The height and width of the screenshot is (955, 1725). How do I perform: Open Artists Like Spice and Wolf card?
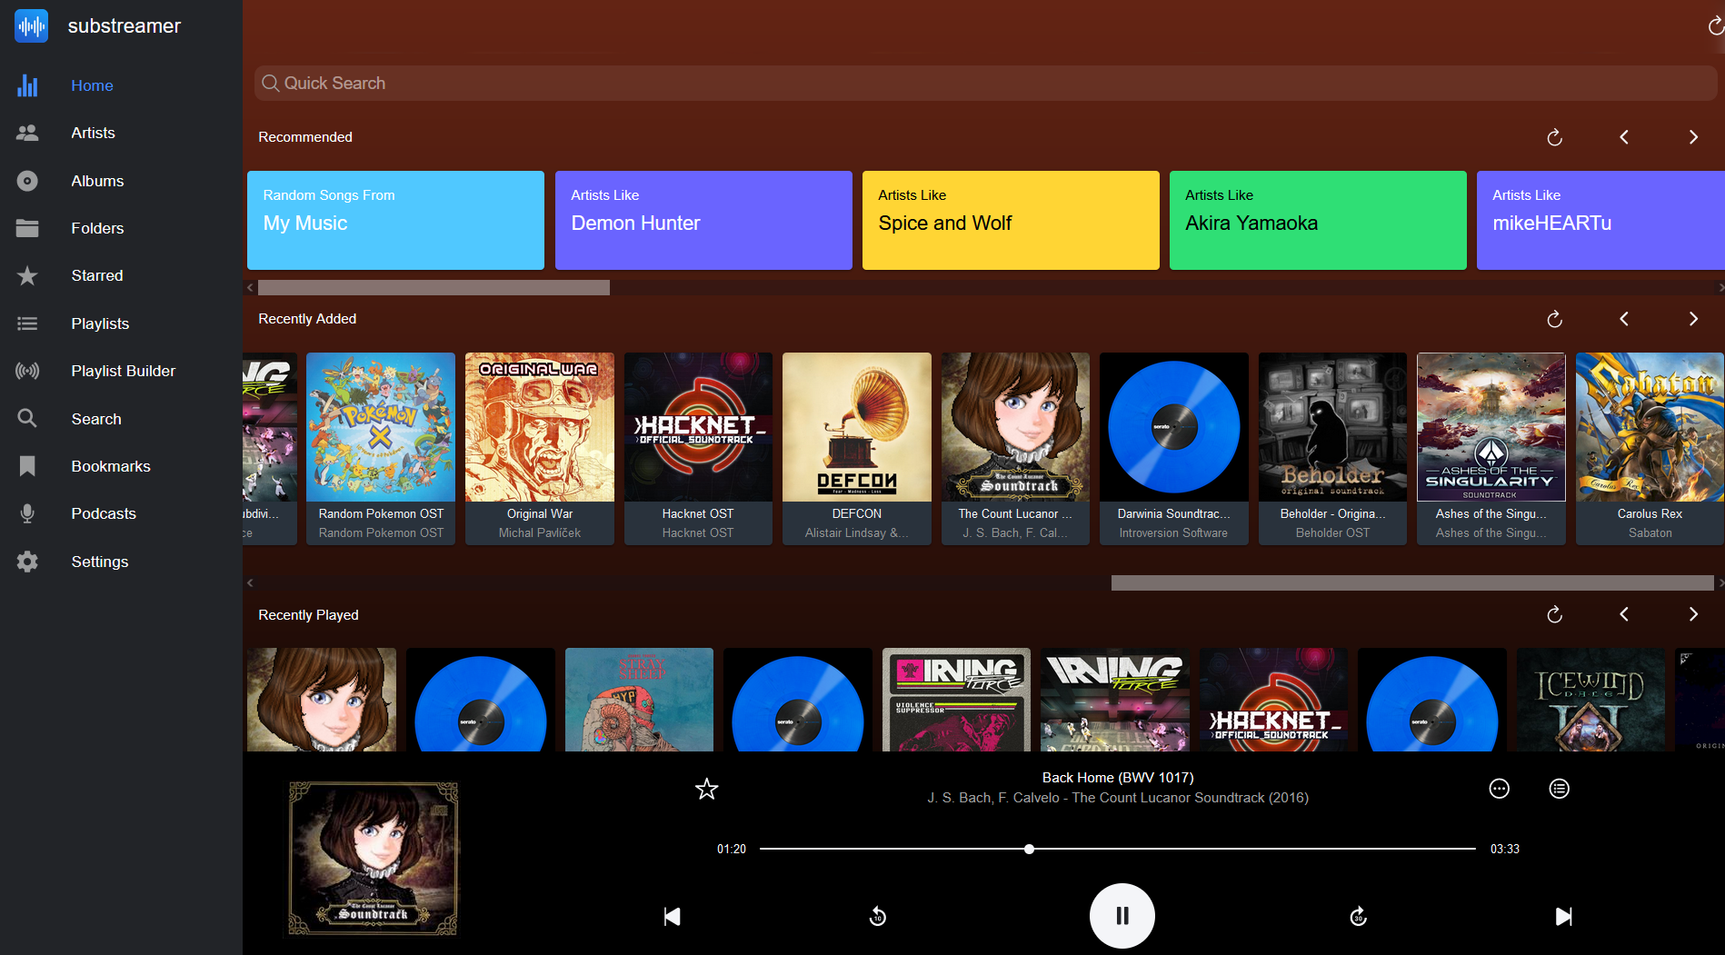click(1010, 220)
